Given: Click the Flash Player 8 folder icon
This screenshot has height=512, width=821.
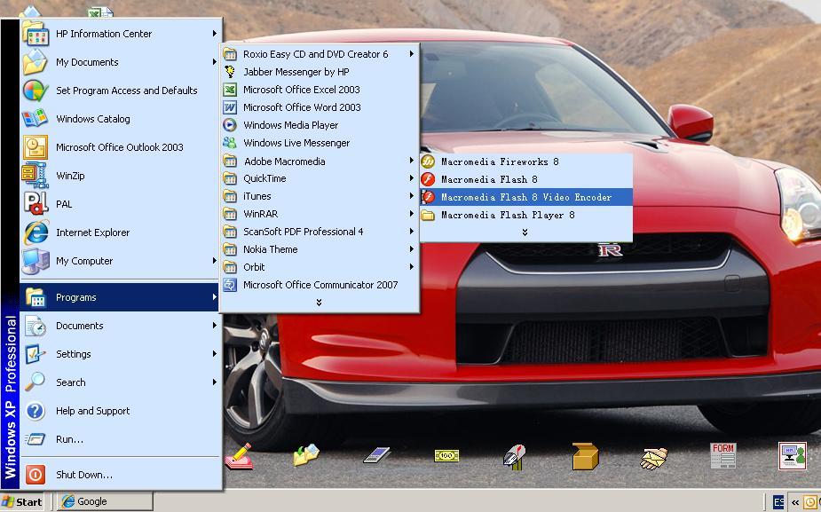Looking at the screenshot, I should click(x=429, y=215).
